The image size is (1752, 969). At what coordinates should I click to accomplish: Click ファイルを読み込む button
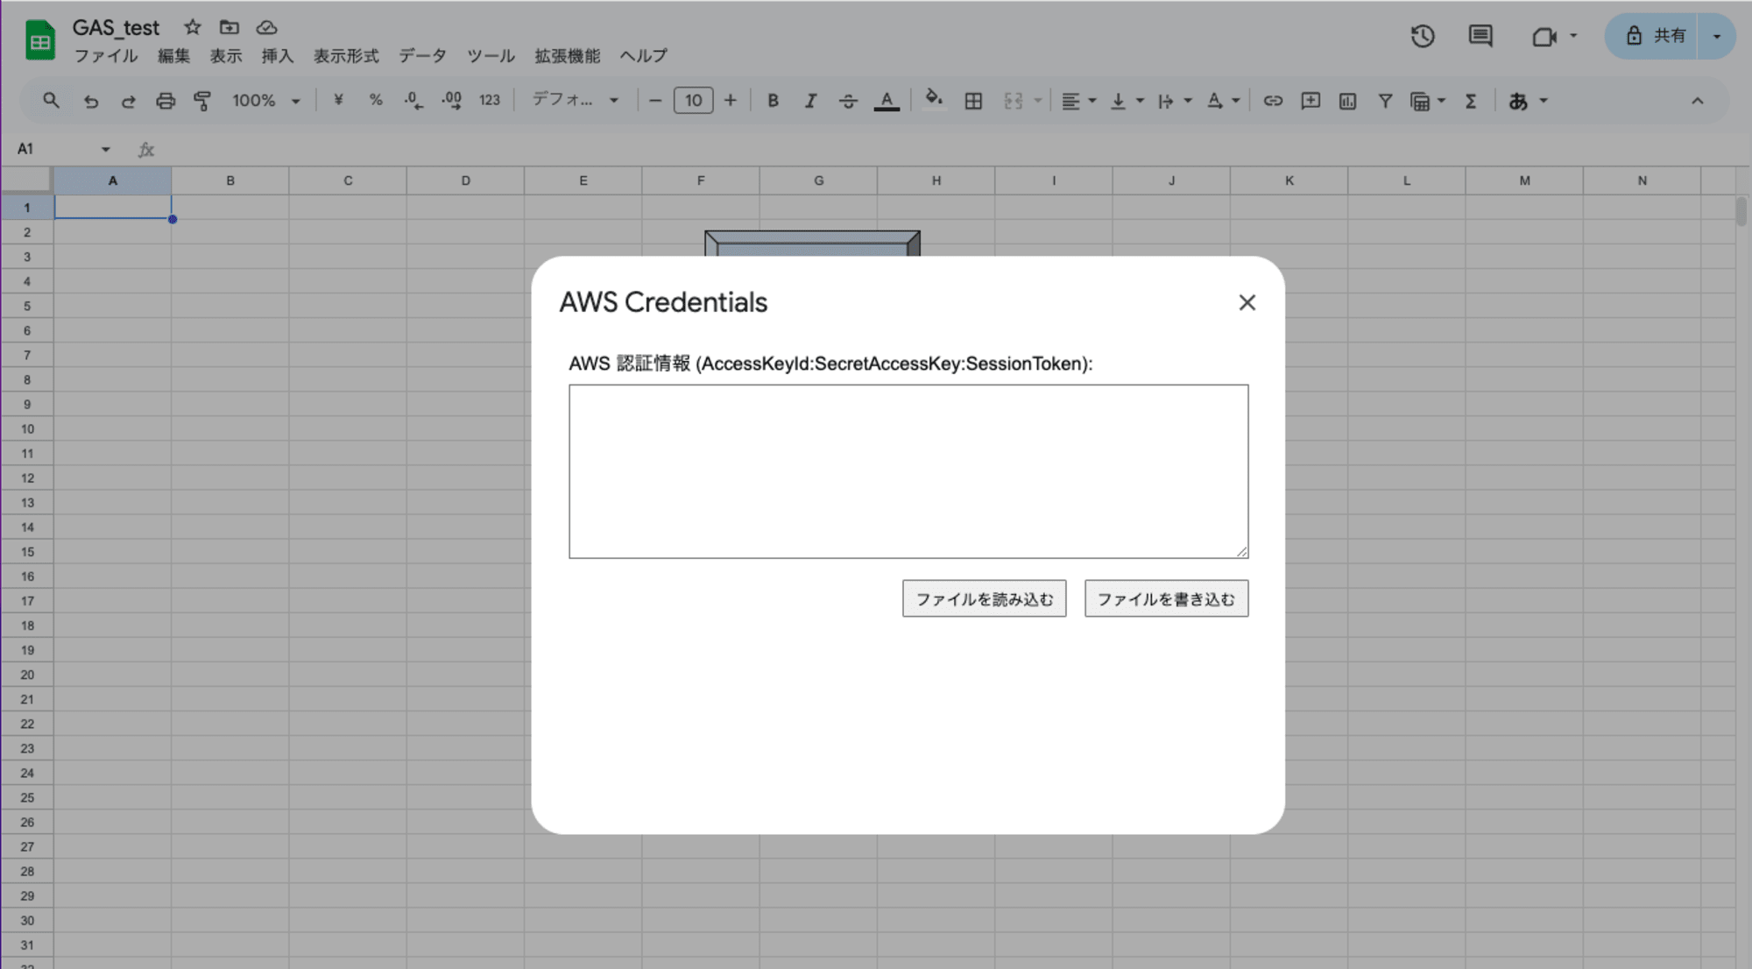point(984,598)
